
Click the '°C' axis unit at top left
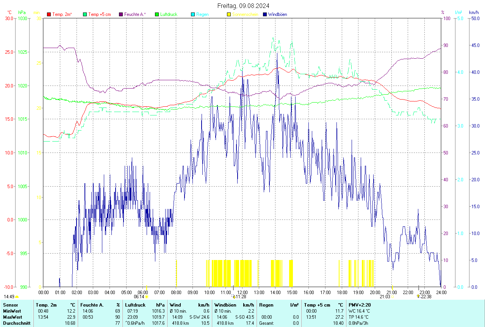click(9, 12)
